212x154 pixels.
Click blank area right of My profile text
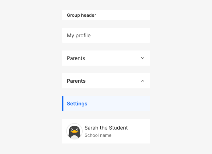click(120, 35)
